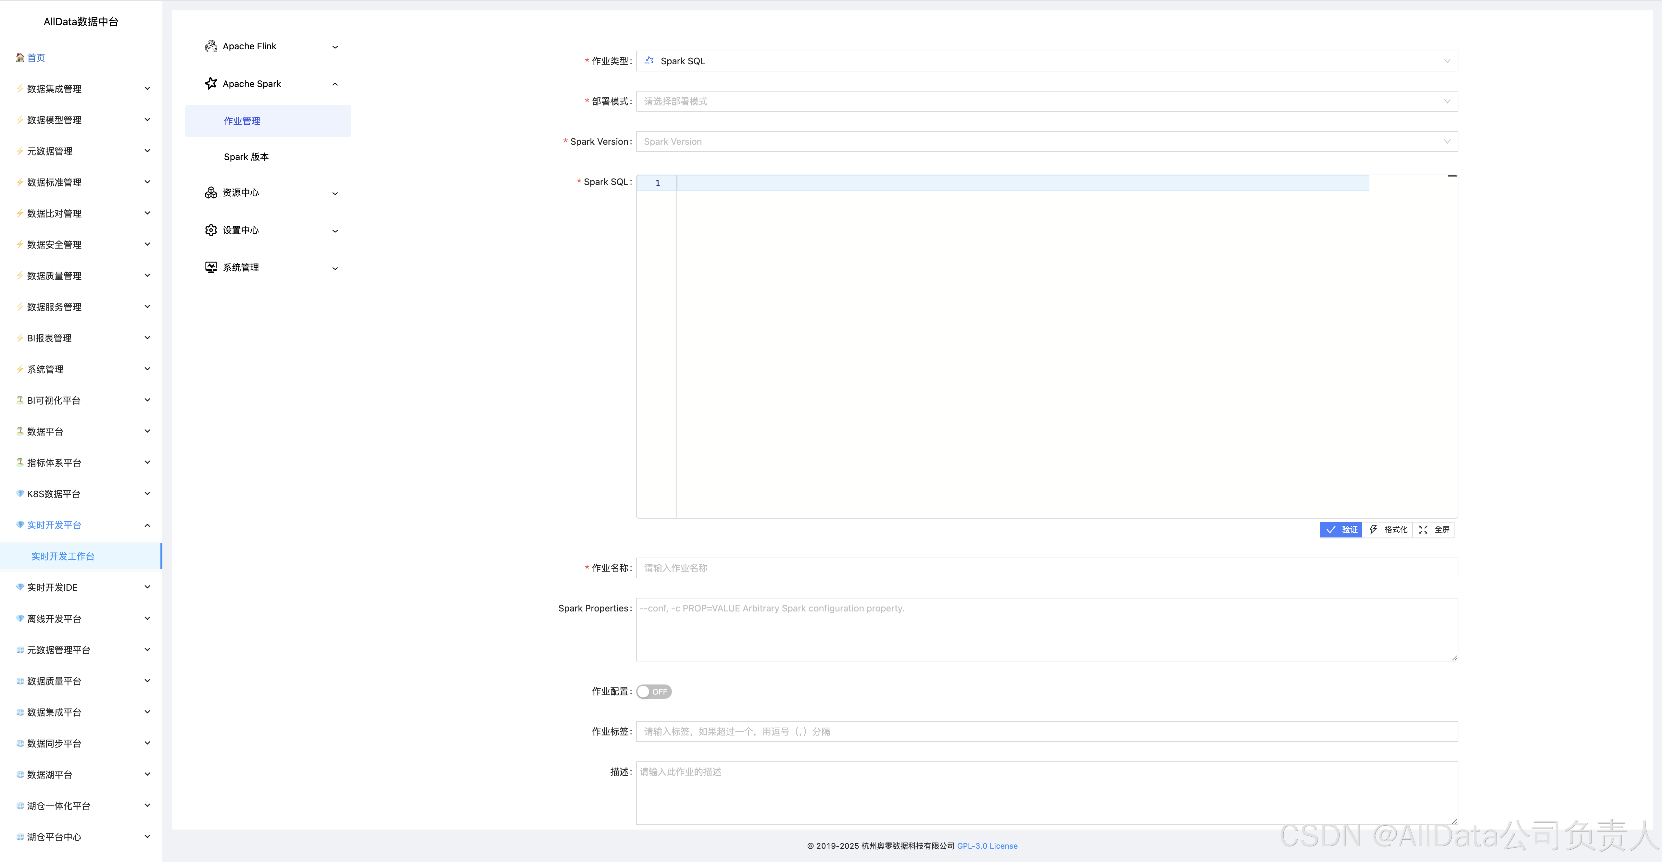1662x862 pixels.
Task: Open the 数据比对管理 sidebar menu
Action: [81, 214]
